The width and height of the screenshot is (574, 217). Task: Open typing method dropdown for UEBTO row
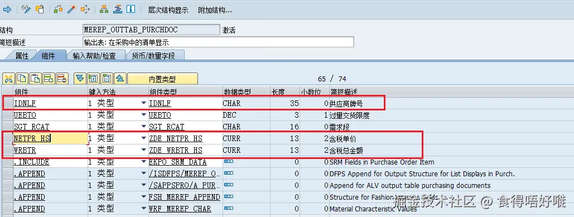click(x=144, y=115)
